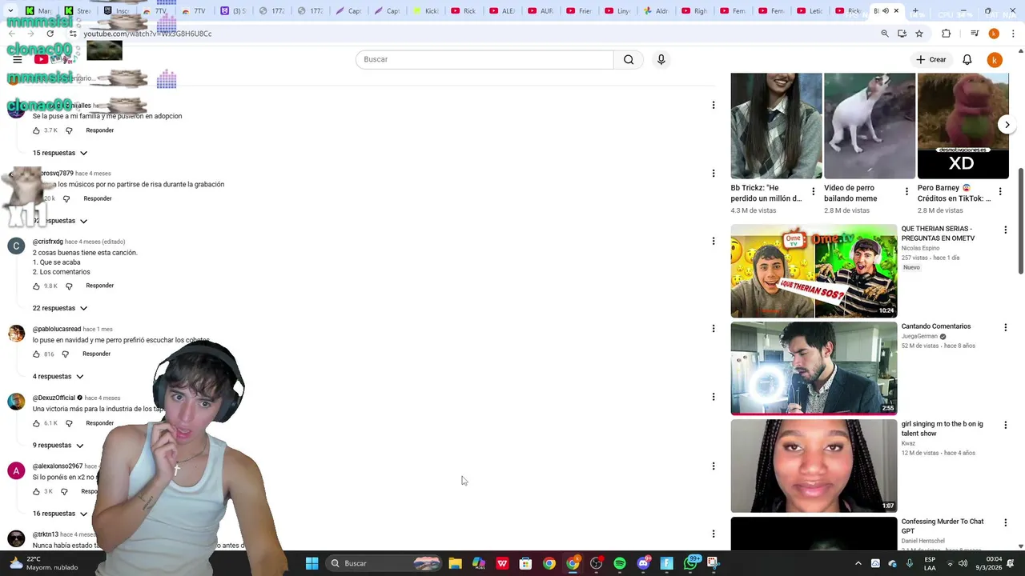Like the @crisfrxdg comment
The image size is (1025, 576).
(36, 286)
